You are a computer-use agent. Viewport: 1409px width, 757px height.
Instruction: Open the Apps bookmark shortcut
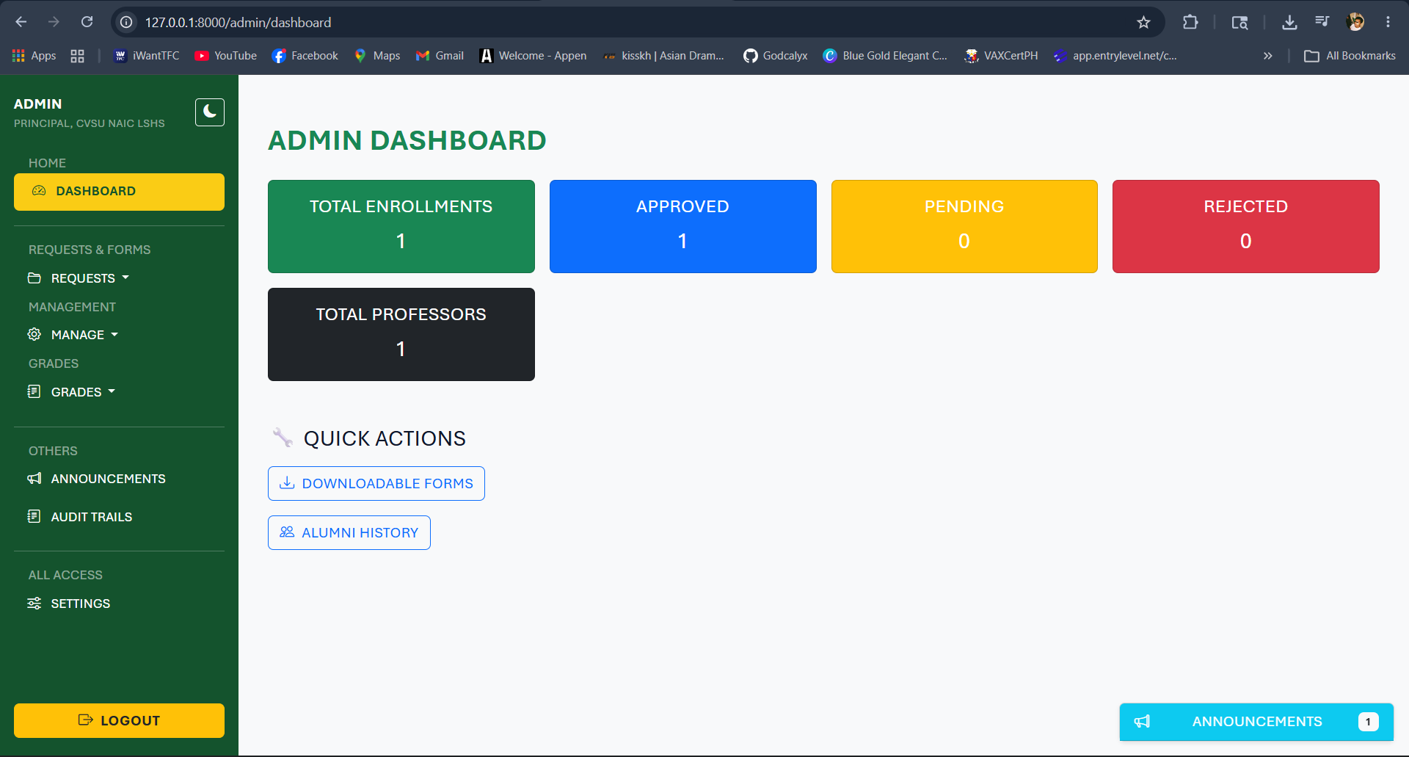point(34,56)
